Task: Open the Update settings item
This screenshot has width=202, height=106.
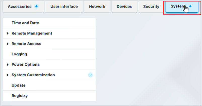Action: [18, 85]
